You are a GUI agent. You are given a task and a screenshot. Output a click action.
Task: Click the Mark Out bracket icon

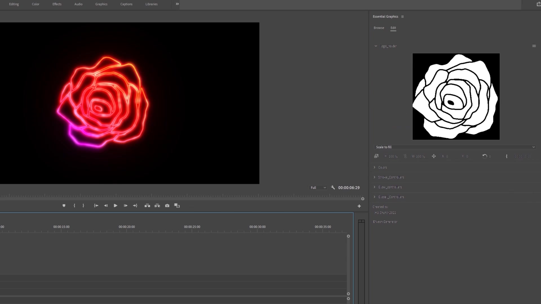(83, 206)
